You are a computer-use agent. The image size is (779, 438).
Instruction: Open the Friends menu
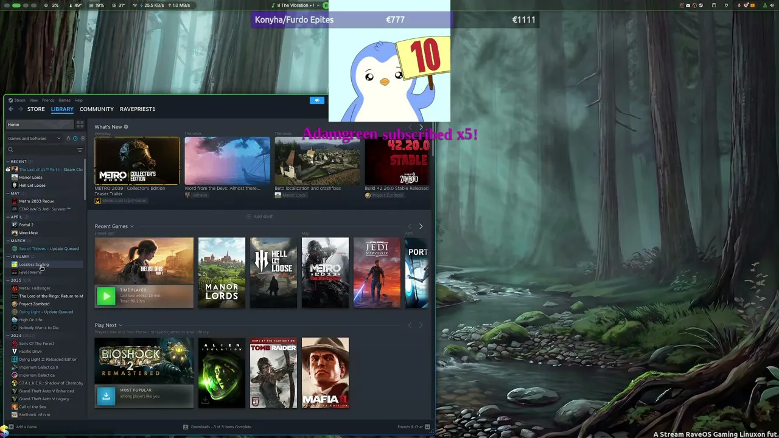48,100
